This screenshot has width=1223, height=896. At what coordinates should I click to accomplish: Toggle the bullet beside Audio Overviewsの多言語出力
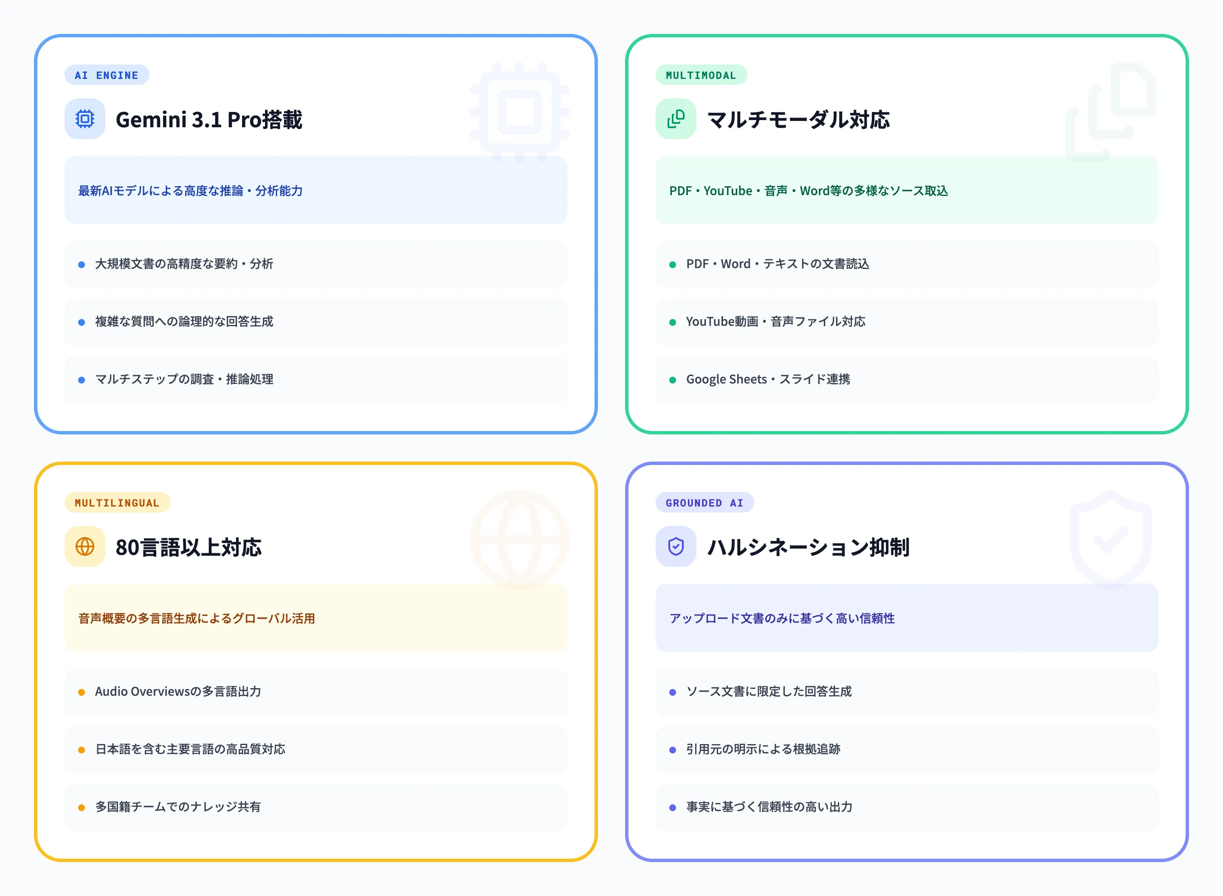pyautogui.click(x=82, y=692)
